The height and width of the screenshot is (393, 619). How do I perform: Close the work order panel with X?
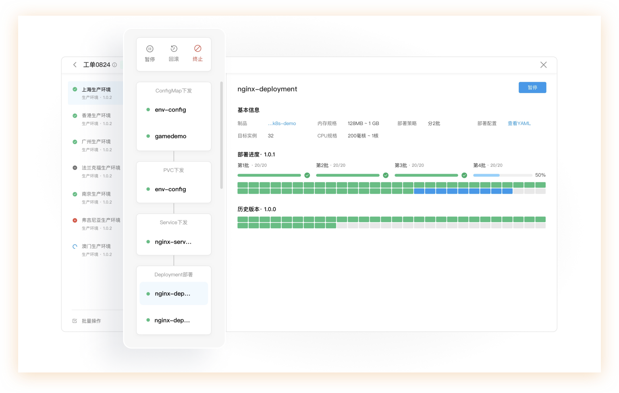543,65
